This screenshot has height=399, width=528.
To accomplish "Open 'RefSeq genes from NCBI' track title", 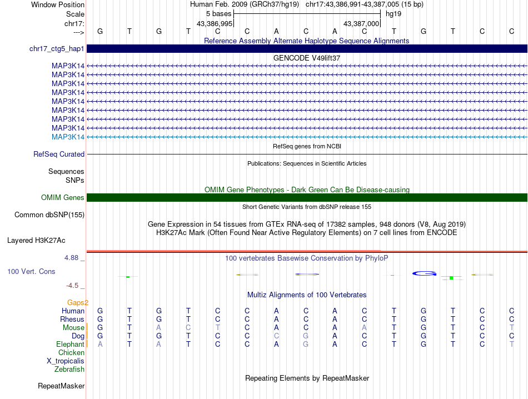I will tap(307, 146).
